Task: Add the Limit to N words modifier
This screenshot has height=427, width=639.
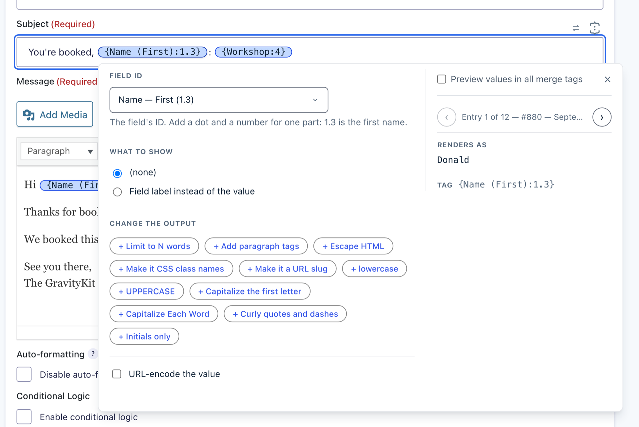Action: pos(154,246)
